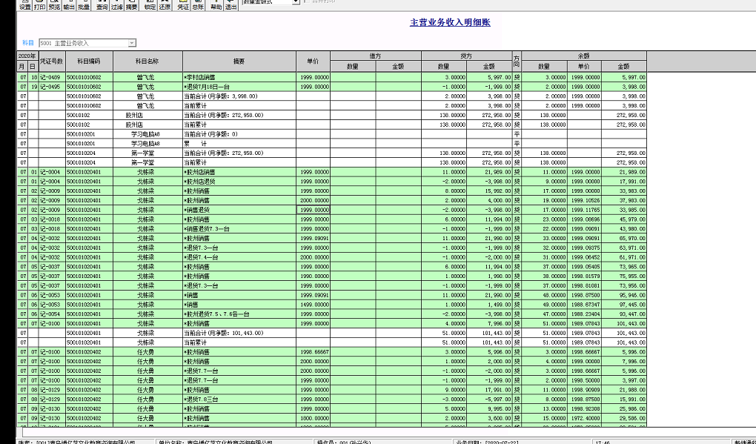Viewport: 756px width, 444px height.
Task: Open the 设置 settings toolbar button
Action: tap(25, 6)
